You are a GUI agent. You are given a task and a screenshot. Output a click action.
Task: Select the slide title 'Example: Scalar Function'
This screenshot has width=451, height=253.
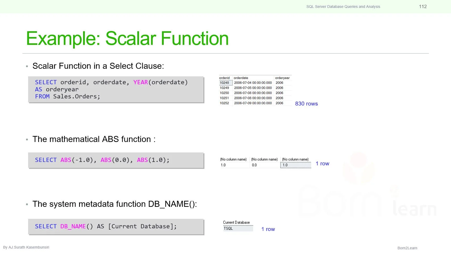click(127, 39)
